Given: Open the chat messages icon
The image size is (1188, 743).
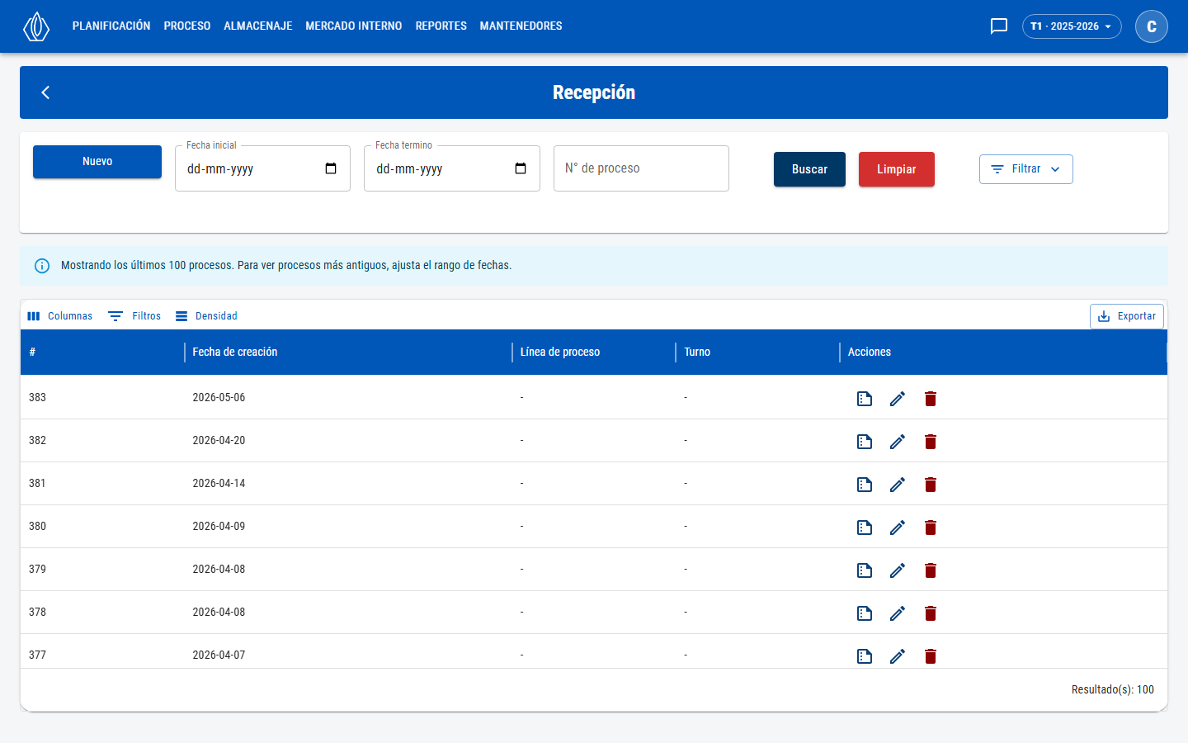Looking at the screenshot, I should [x=999, y=26].
